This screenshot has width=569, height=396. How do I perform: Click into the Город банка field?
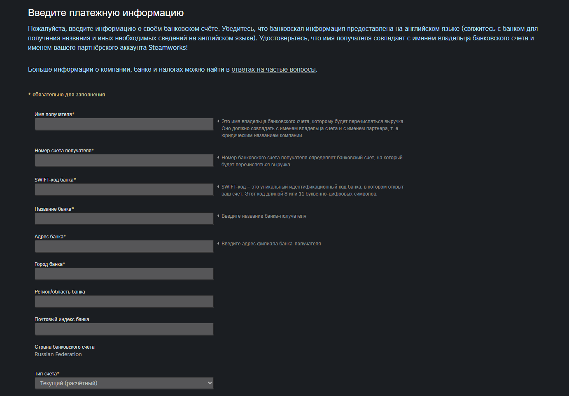tap(124, 274)
